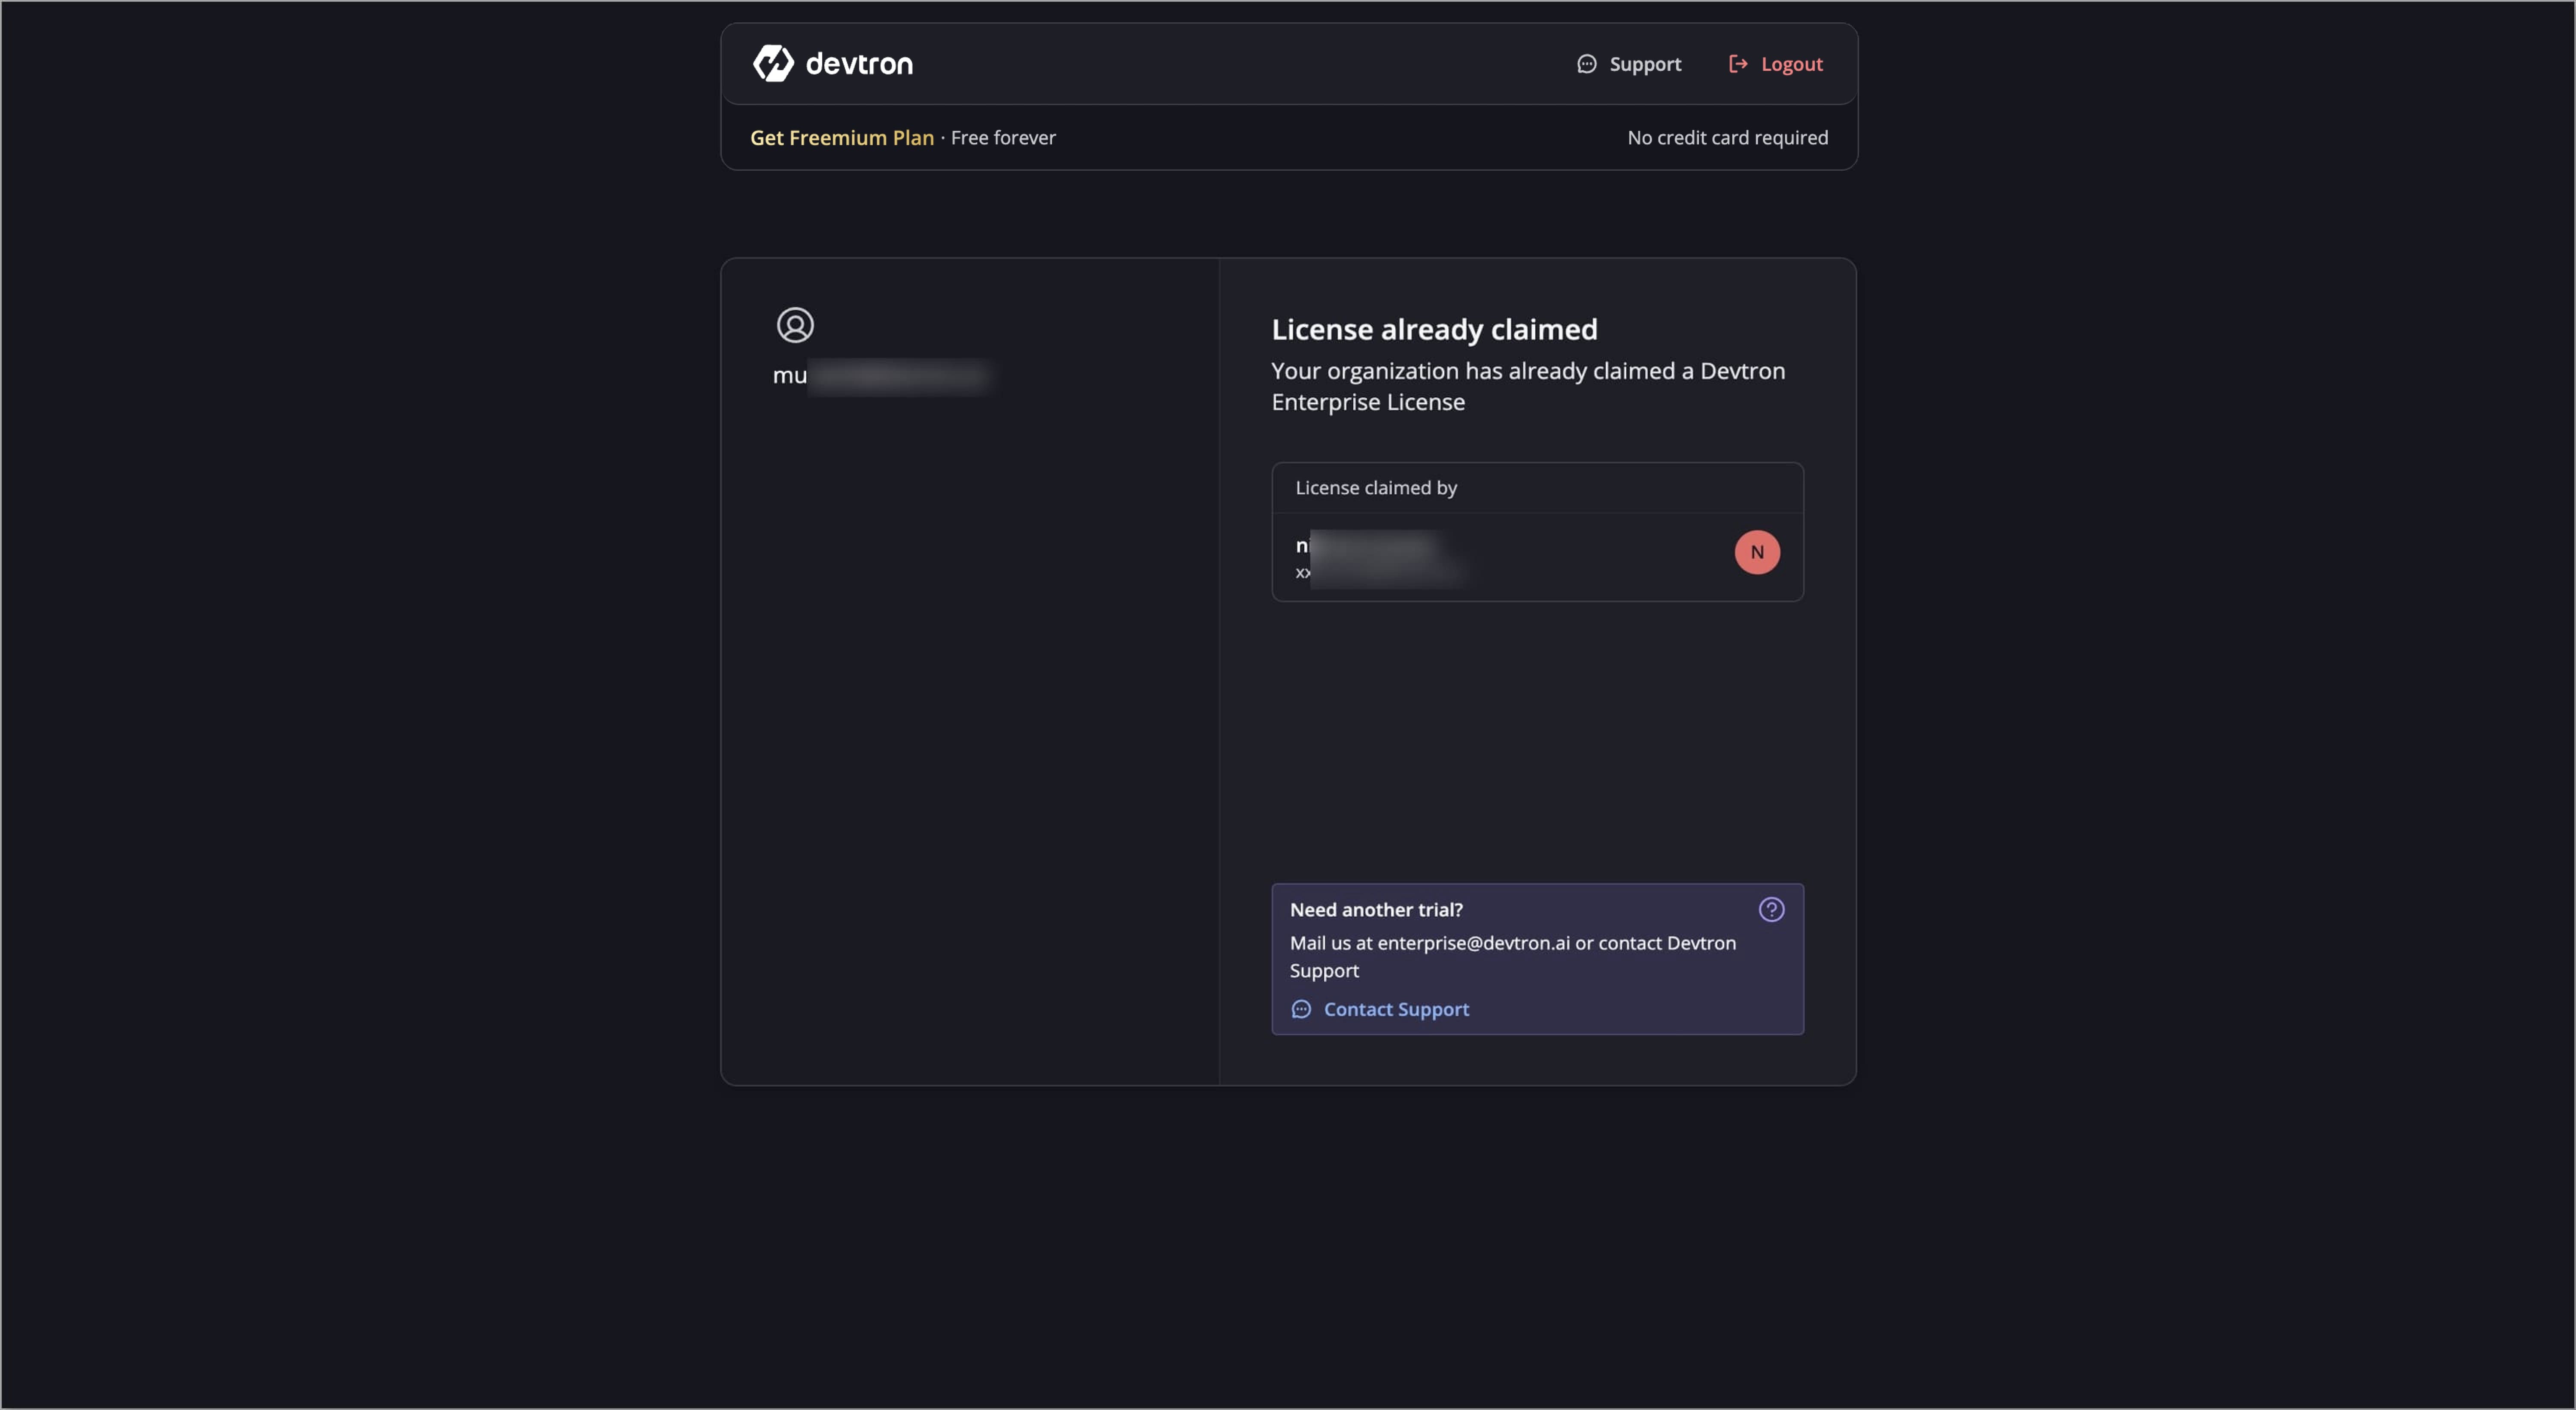Click the enterprise@devtron.ai mail text

1473,942
